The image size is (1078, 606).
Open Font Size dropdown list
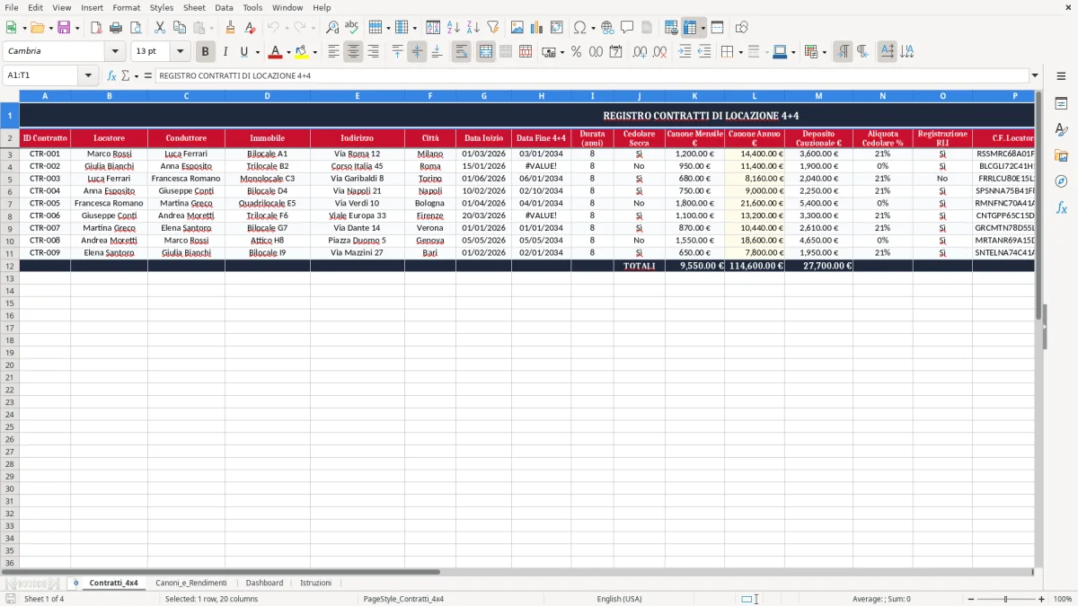coord(180,52)
